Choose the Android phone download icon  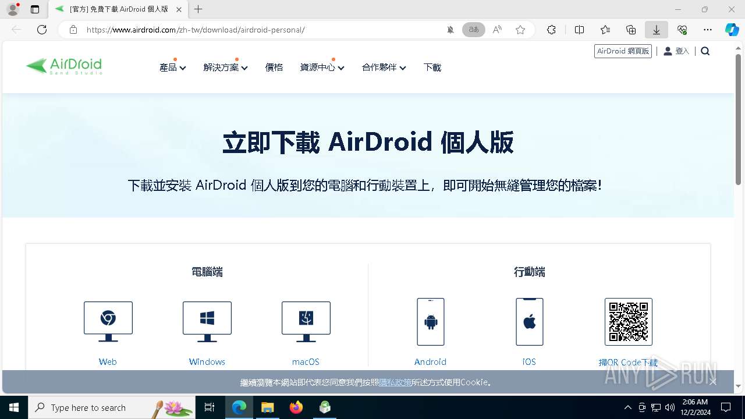point(431,322)
